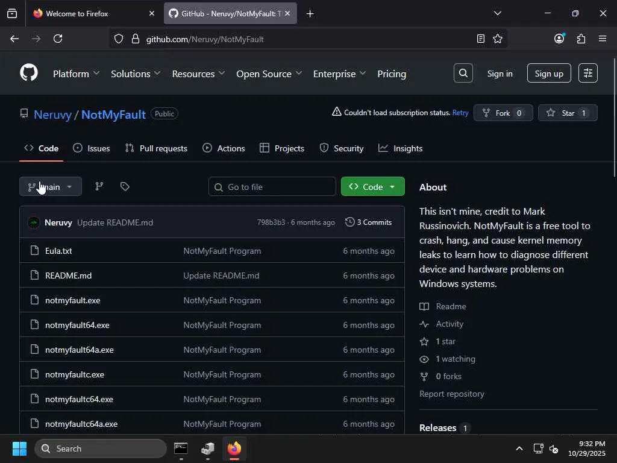617x463 pixels.
Task: Retry loading subscription status
Action: [x=460, y=113]
